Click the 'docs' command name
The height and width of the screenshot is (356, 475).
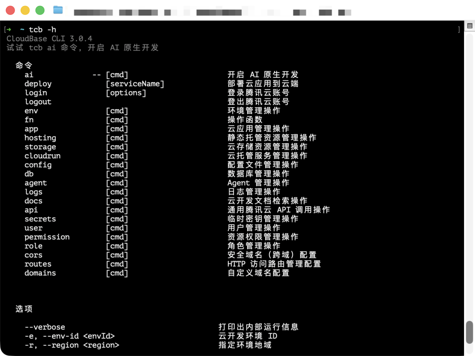(33, 201)
